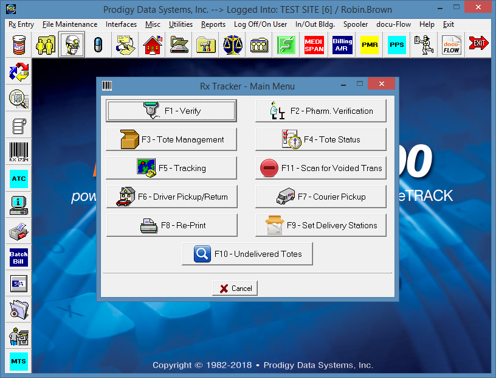The width and height of the screenshot is (496, 378).
Task: Open the Reports menu
Action: pyautogui.click(x=213, y=24)
